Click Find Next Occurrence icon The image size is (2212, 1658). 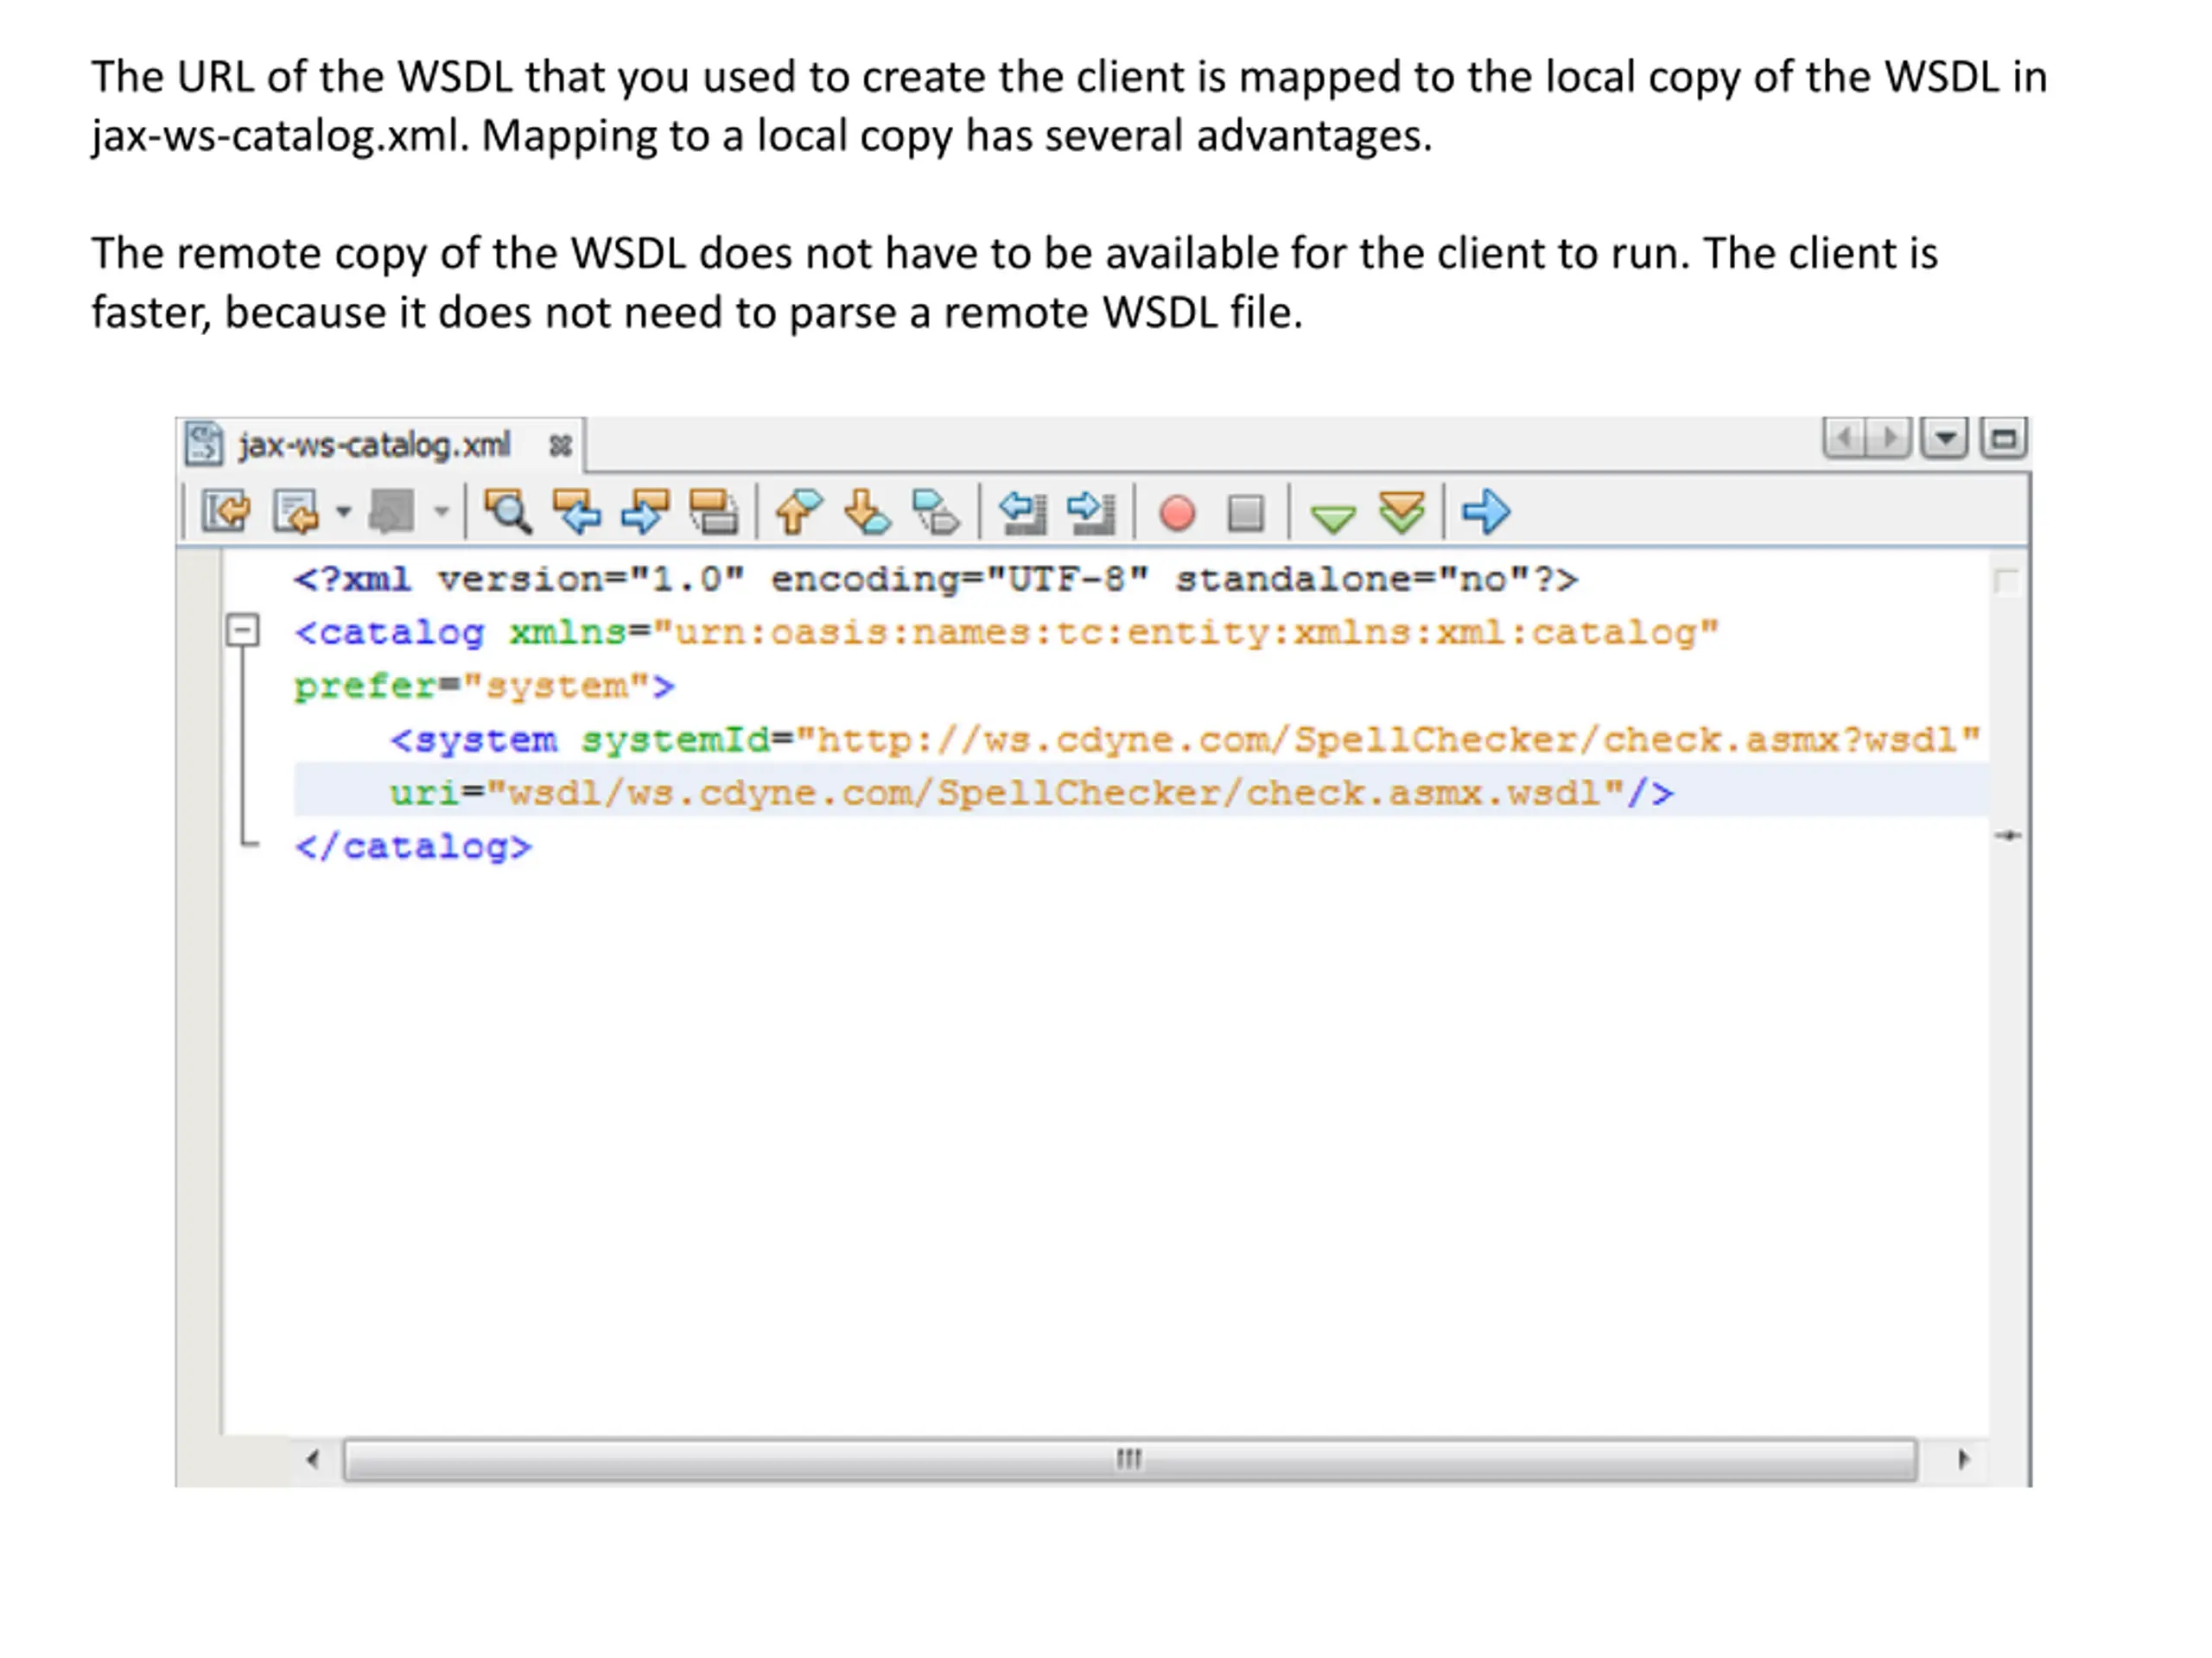click(x=645, y=512)
